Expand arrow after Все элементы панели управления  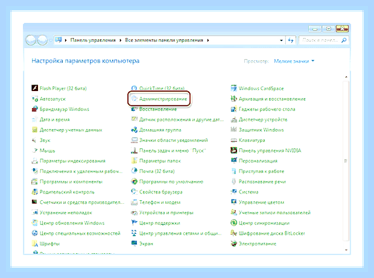(x=208, y=40)
